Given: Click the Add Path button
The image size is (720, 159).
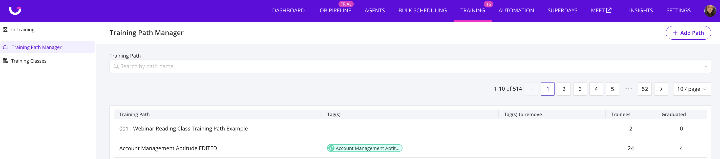Looking at the screenshot, I should (688, 33).
